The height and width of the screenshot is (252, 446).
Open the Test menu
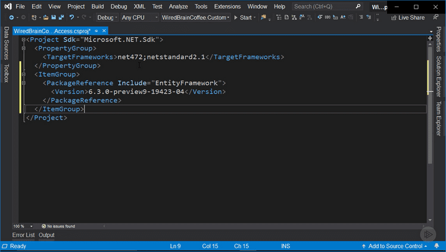coord(157,7)
